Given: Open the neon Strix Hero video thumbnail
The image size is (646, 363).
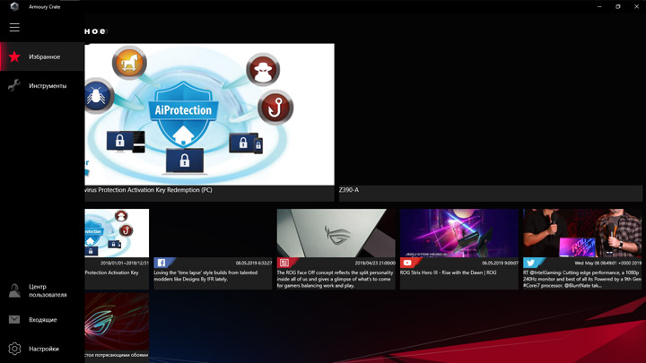Looking at the screenshot, I should (x=459, y=233).
